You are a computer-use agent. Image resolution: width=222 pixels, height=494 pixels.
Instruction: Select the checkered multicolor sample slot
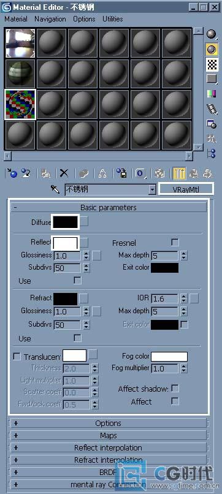pyautogui.click(x=20, y=105)
